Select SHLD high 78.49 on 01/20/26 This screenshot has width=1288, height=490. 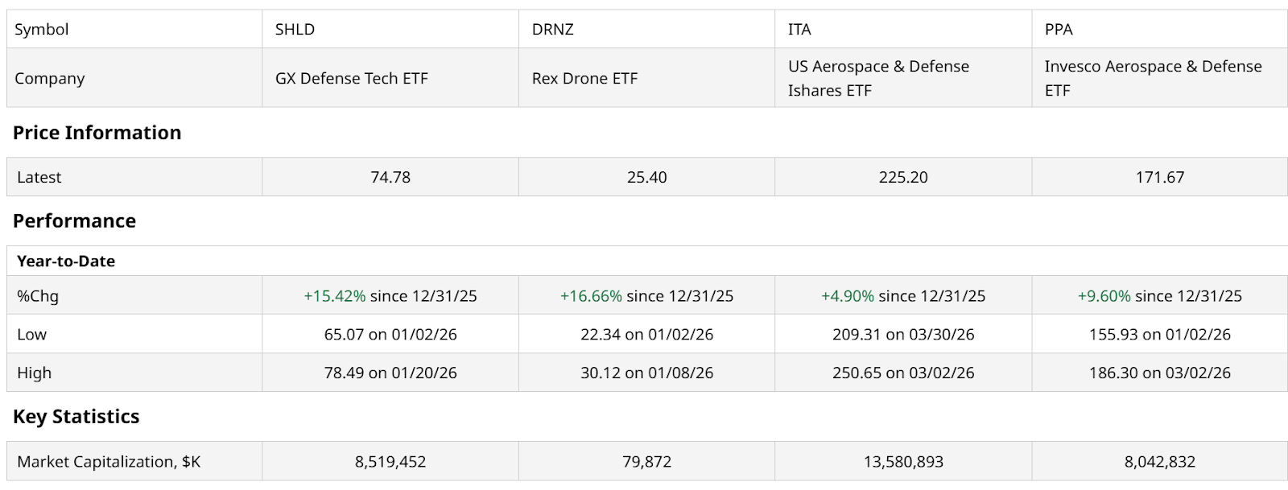tap(390, 373)
